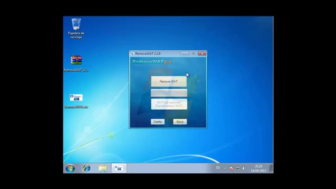The image size is (336, 189).
Task: Click the RemoveWAT 2.2.6 title text
Action: coord(148,54)
